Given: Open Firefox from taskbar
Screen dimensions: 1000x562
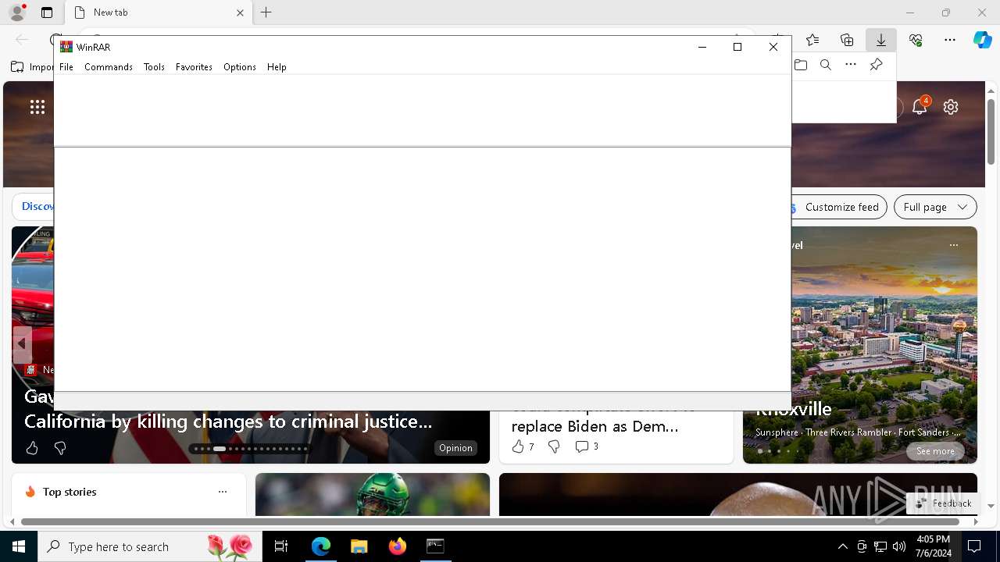Looking at the screenshot, I should coord(397,546).
